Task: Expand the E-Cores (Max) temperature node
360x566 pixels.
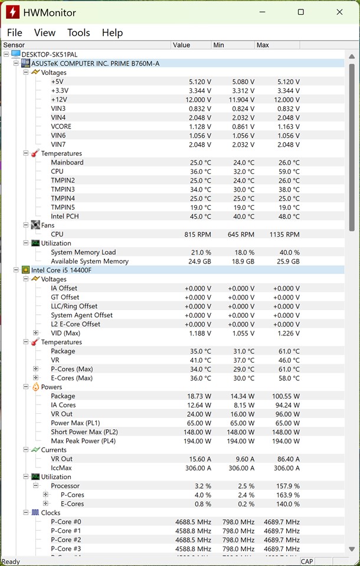Action: click(x=36, y=378)
